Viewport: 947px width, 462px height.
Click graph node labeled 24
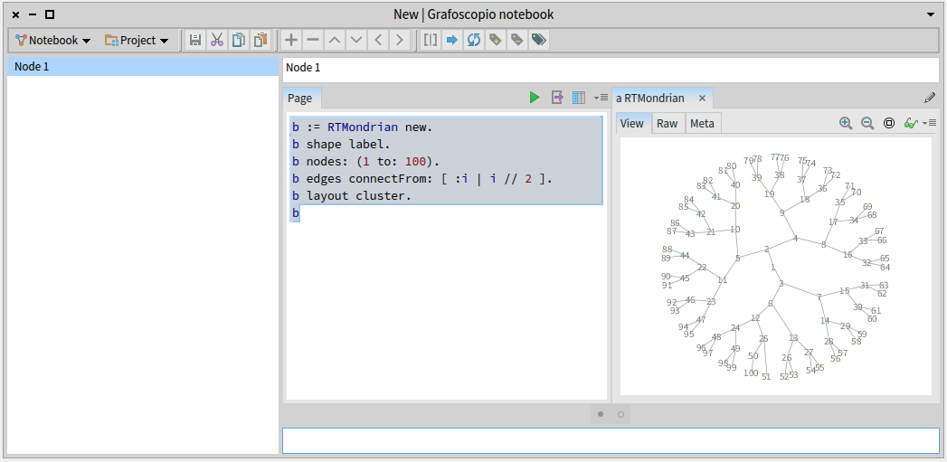coord(735,328)
